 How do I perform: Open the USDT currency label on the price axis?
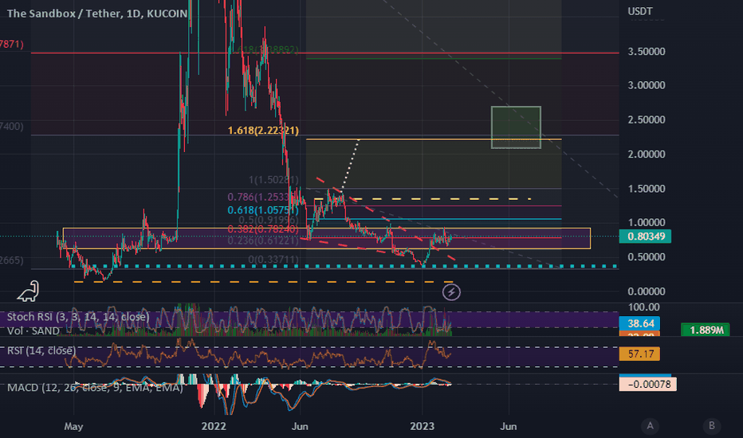point(639,11)
